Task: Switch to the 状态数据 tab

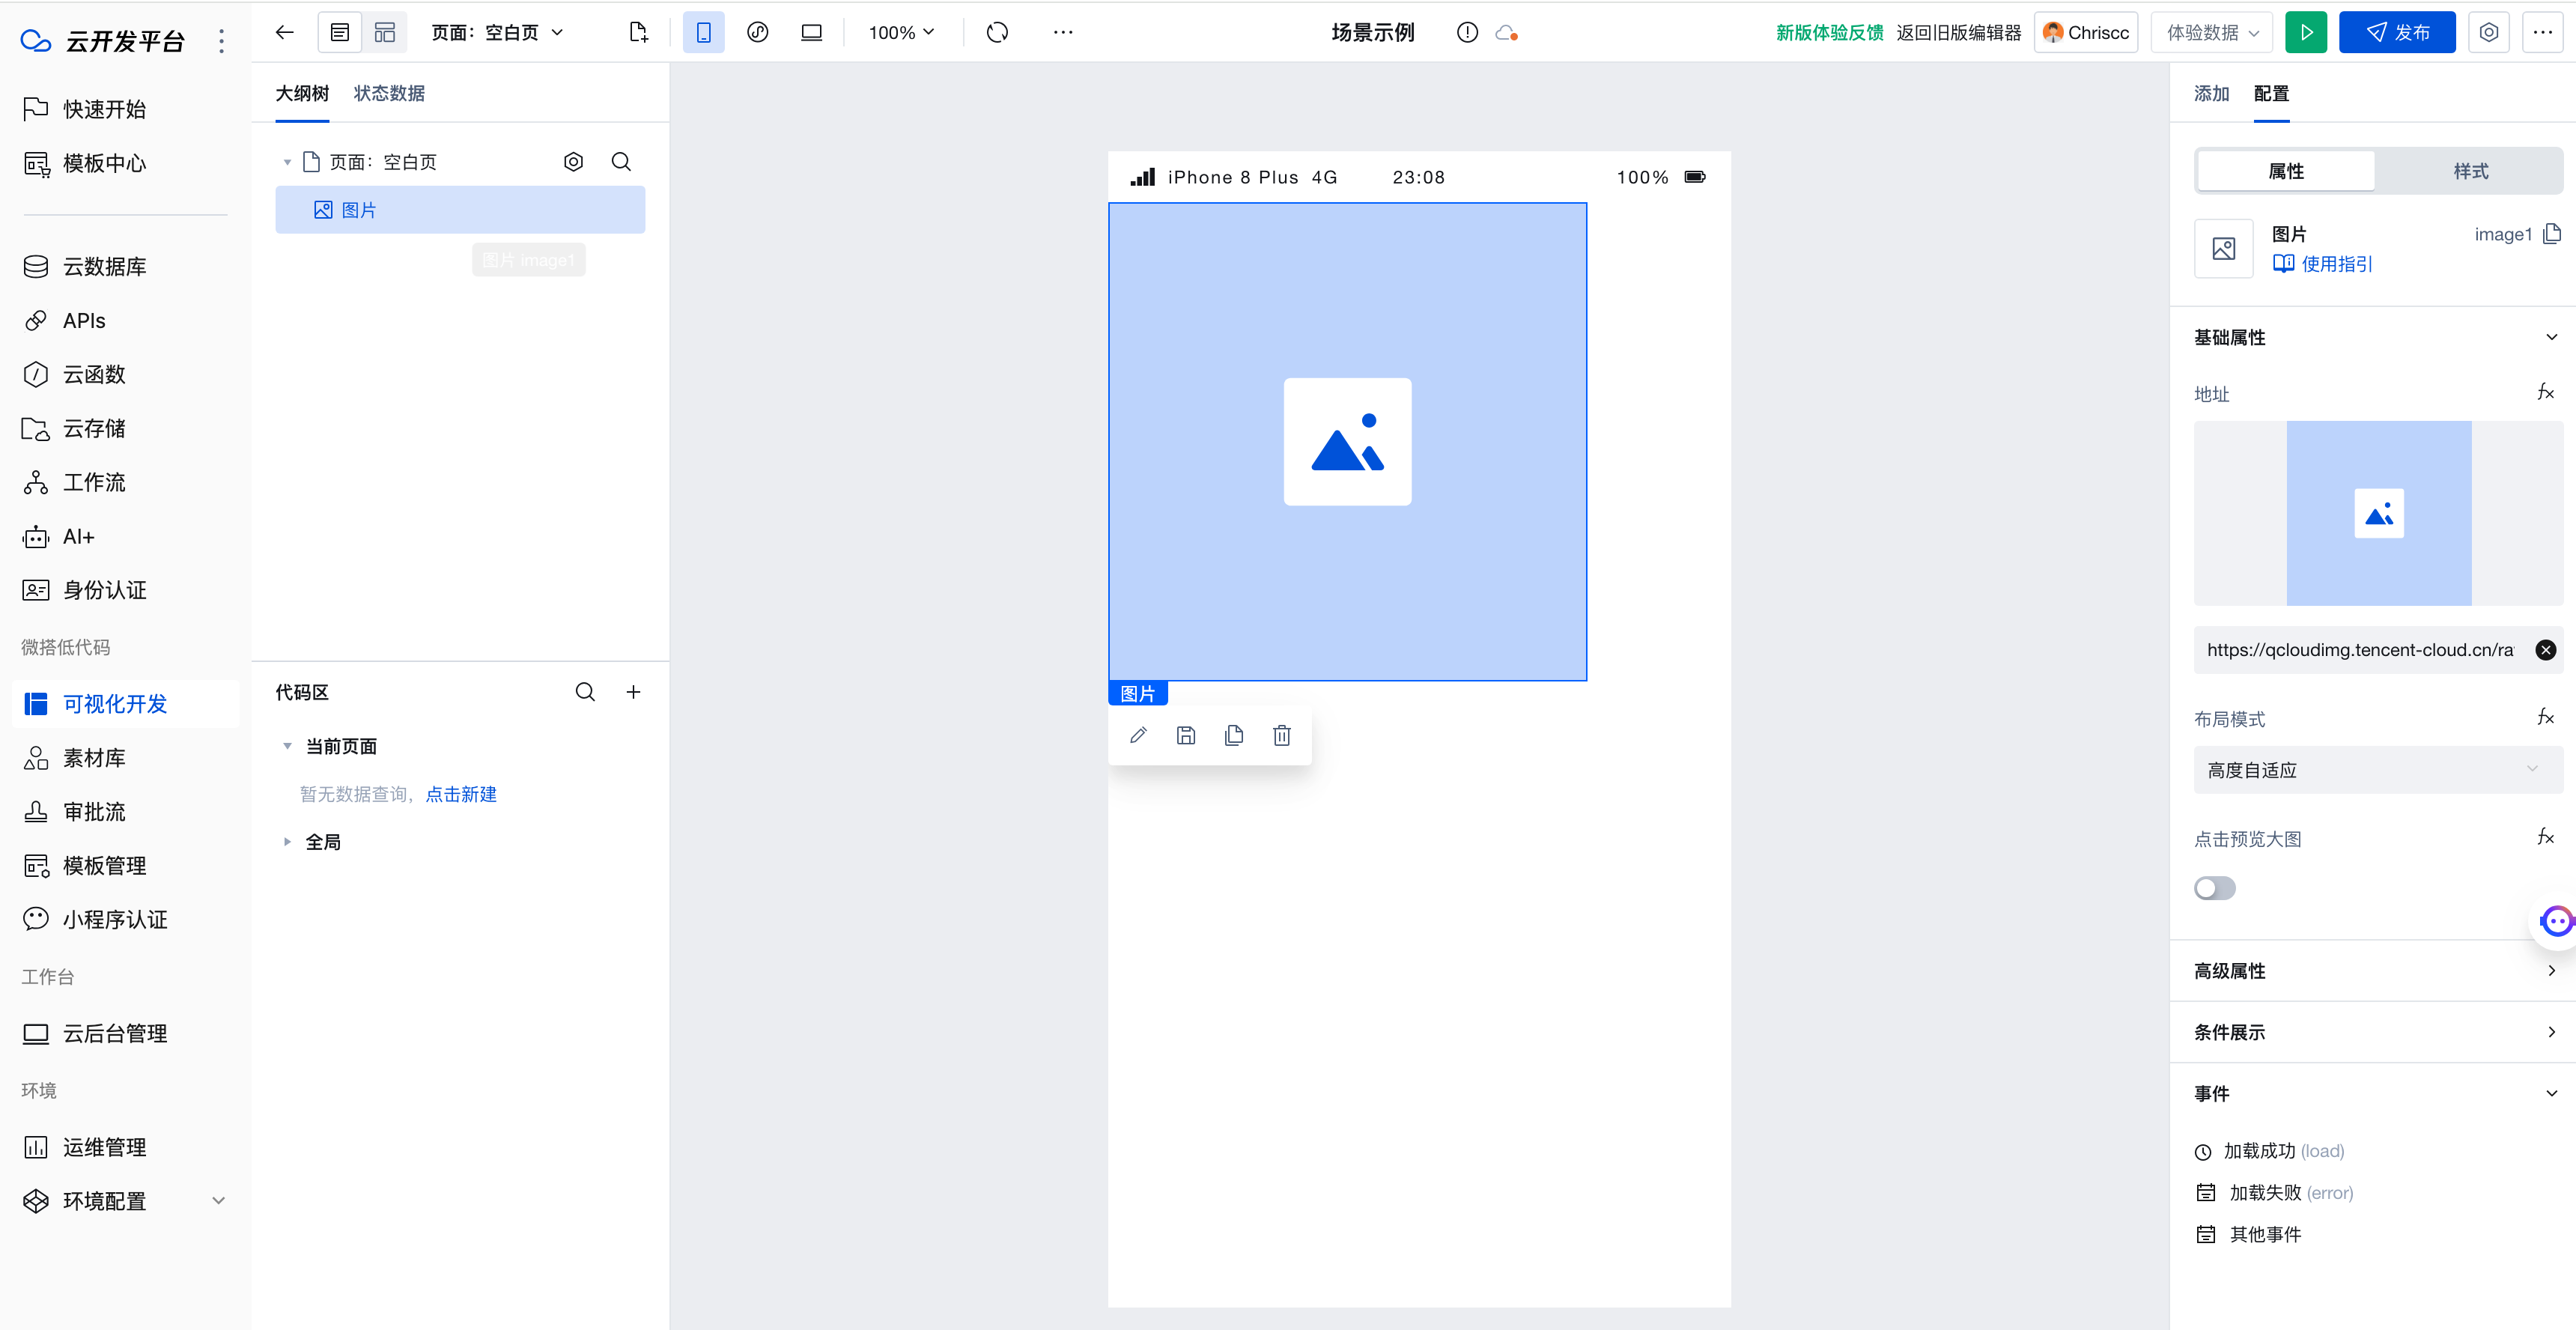Action: (x=389, y=93)
